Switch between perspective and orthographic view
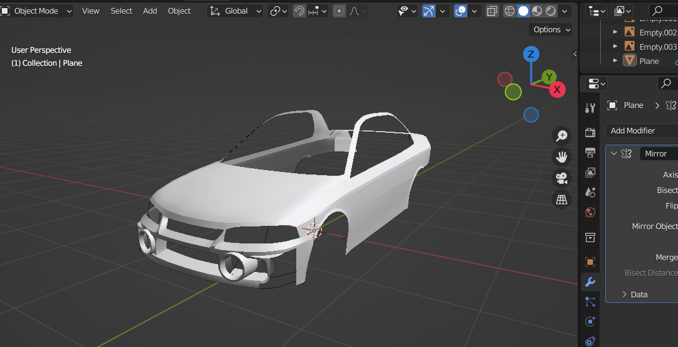Viewport: 678px width, 347px height. (x=562, y=199)
